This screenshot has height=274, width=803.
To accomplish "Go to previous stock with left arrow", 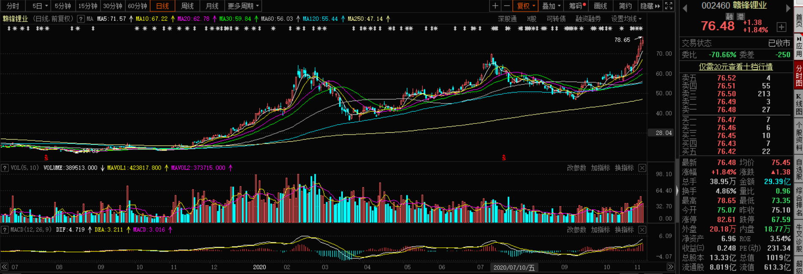I will pyautogui.click(x=685, y=8).
